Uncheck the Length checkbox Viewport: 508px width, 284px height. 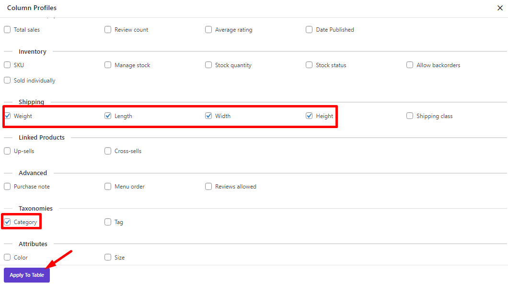pyautogui.click(x=108, y=116)
